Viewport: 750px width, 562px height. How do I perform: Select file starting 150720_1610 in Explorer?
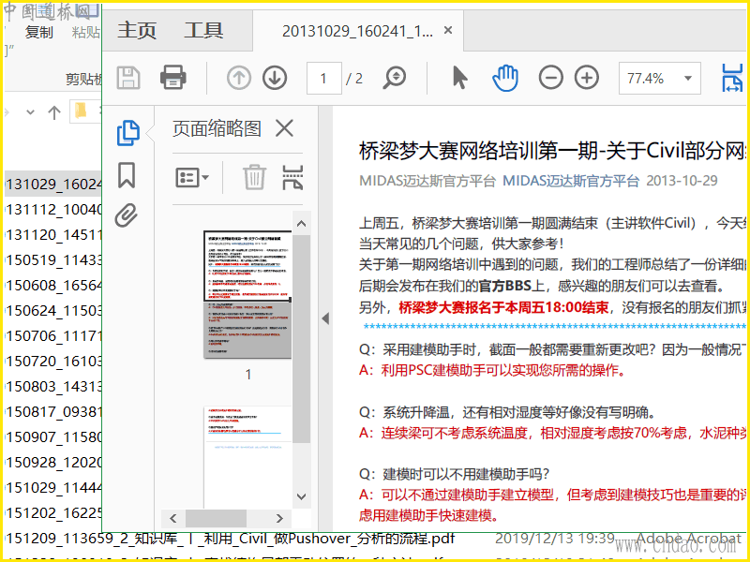click(53, 362)
